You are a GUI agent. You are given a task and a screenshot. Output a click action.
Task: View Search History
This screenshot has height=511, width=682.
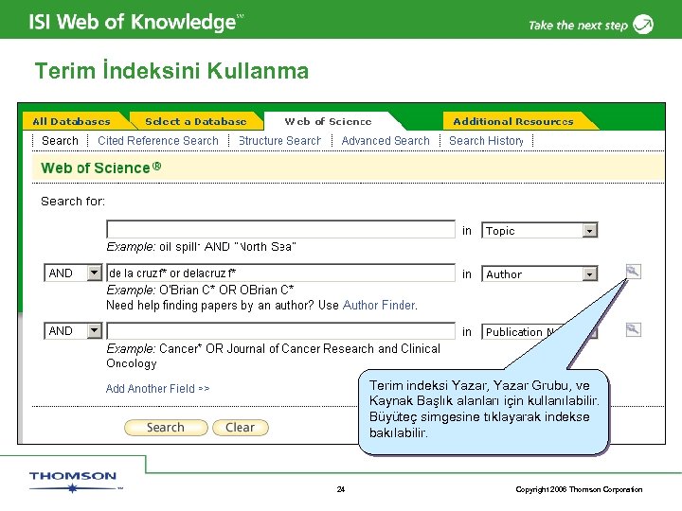point(486,141)
